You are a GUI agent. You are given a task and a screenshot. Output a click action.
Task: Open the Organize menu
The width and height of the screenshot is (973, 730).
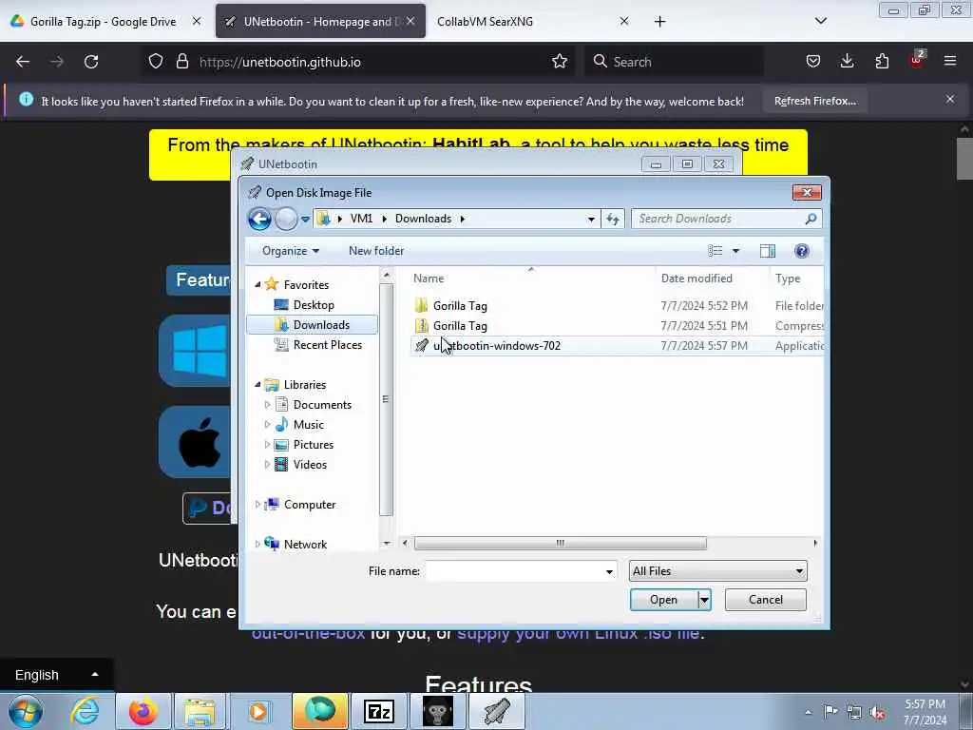click(291, 251)
